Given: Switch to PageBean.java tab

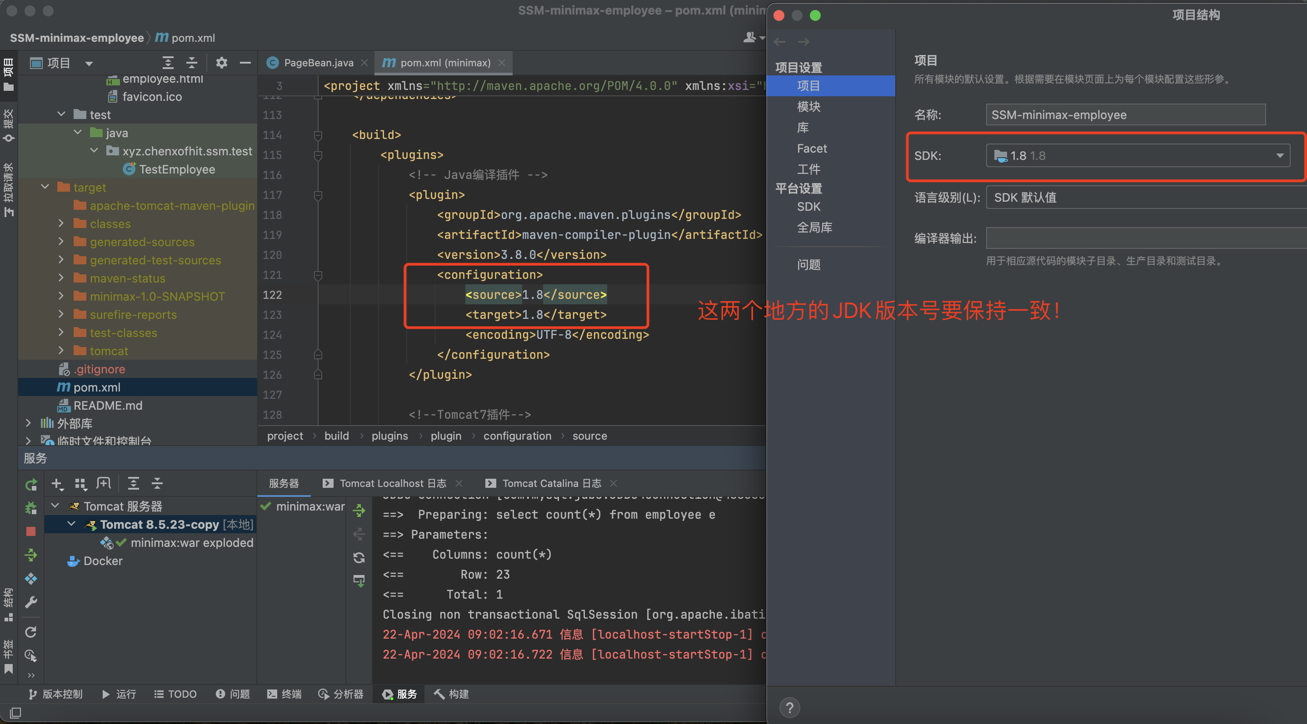Looking at the screenshot, I should 318,63.
